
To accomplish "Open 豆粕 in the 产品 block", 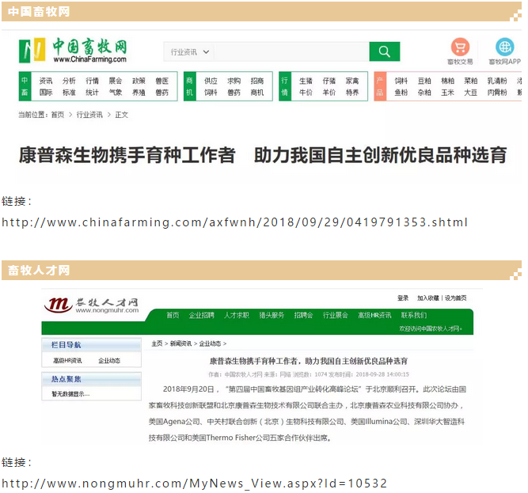I will point(424,81).
